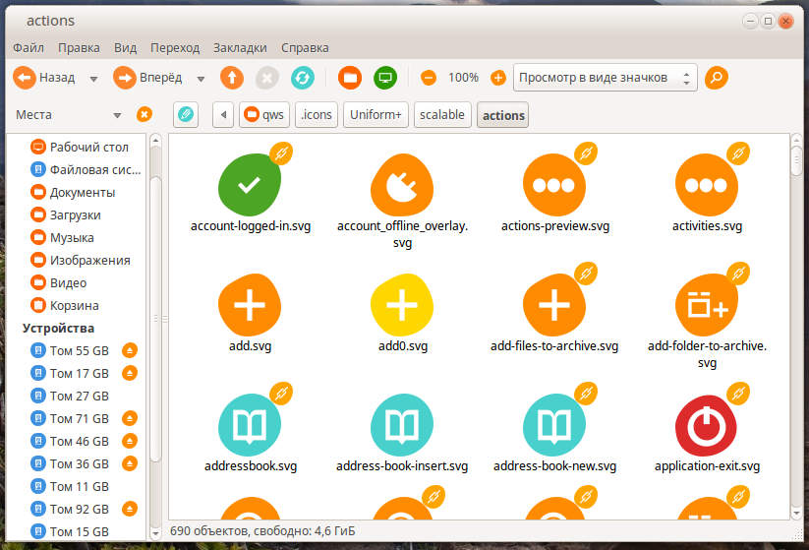Open the Правка menu
Screen dimensions: 809x550
tap(79, 48)
